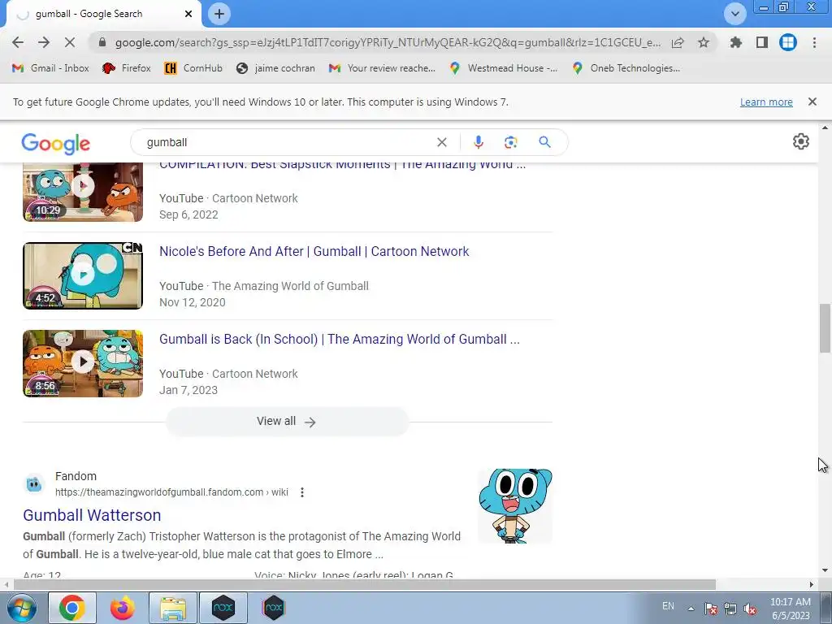Viewport: 832px width, 624px height.
Task: Stop loading the page
Action: click(70, 42)
